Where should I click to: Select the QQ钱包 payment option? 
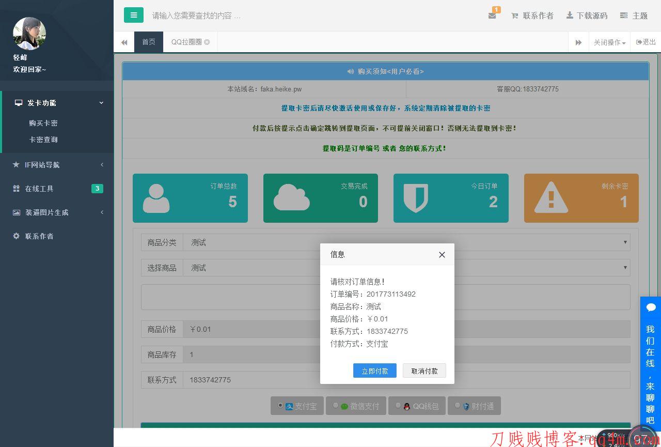click(x=417, y=406)
